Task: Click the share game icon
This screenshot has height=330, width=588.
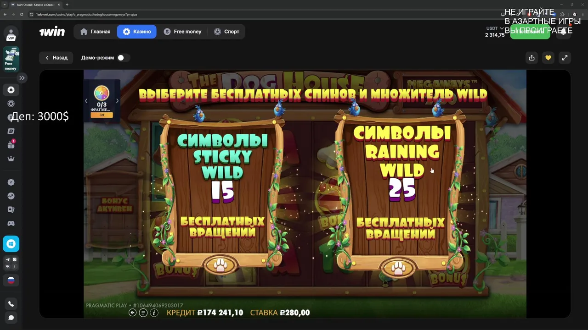Action: [531, 58]
